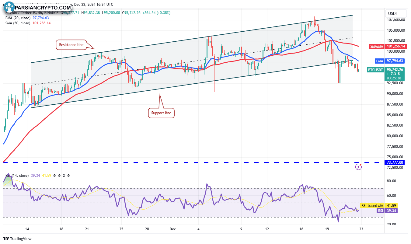The width and height of the screenshot is (411, 244).
Task: Click the SMA:MA 101,256.14 price label
Action: (387, 46)
